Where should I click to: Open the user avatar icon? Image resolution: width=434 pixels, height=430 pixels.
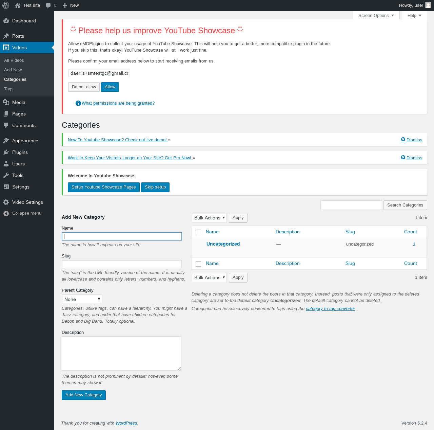428,5
